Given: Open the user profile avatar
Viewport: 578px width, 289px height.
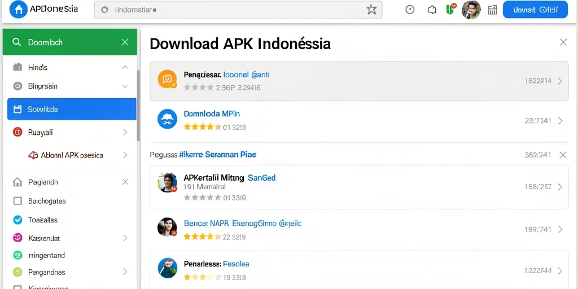Looking at the screenshot, I should [471, 10].
